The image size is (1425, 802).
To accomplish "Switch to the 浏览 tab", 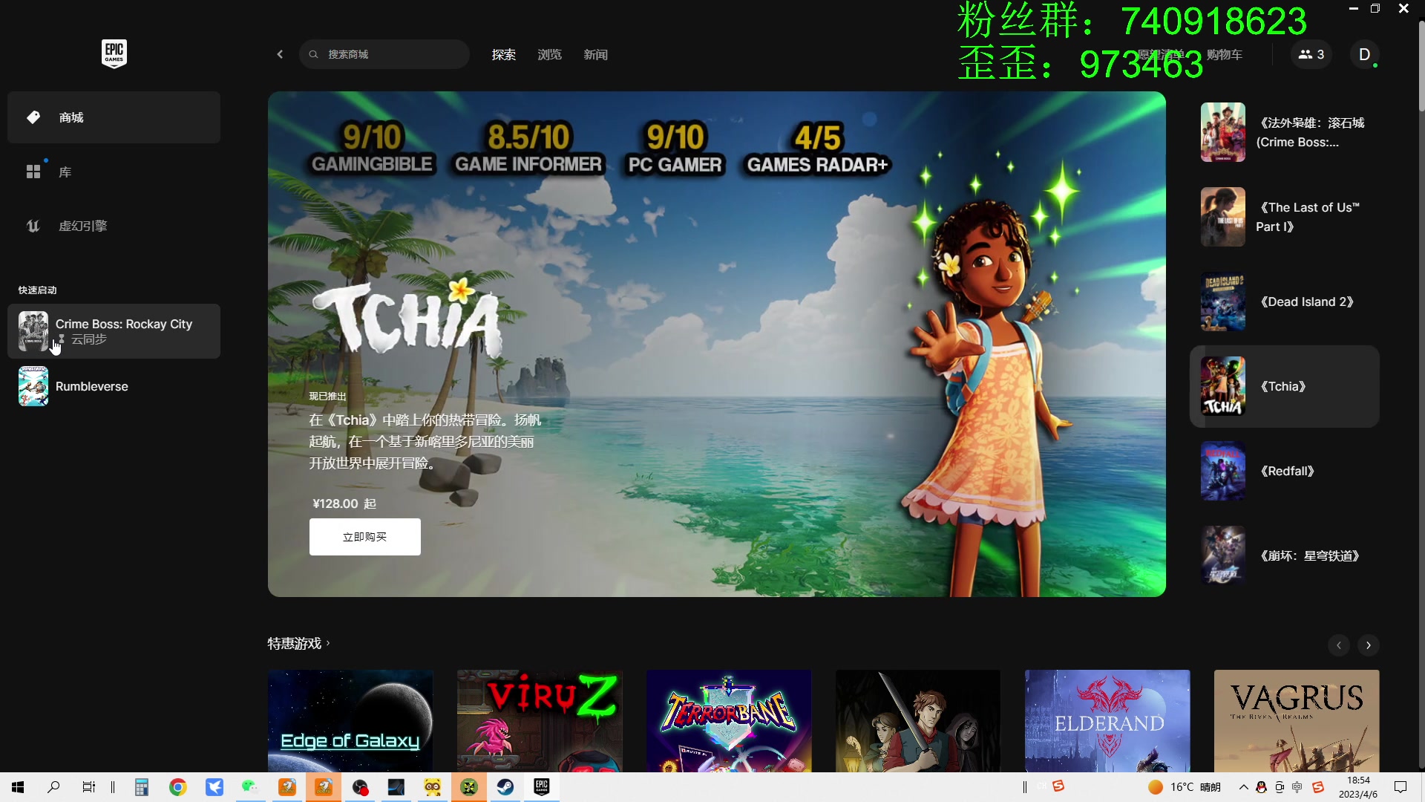I will point(549,54).
